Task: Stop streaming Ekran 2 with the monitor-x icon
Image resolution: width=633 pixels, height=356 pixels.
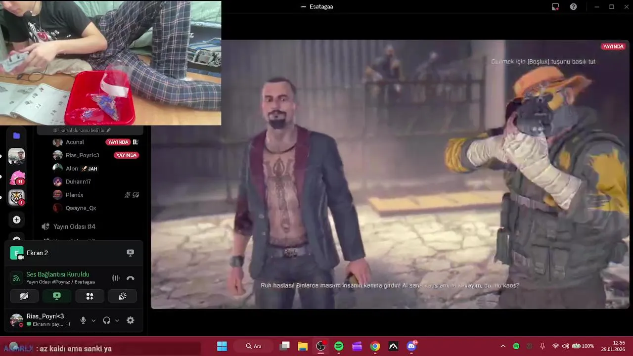Action: point(130,253)
